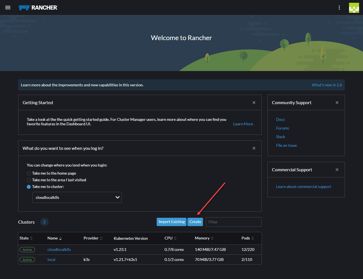Expand the cloudlocalk8s cluster dropdown
Viewport: 363px width, 279px height.
77,197
